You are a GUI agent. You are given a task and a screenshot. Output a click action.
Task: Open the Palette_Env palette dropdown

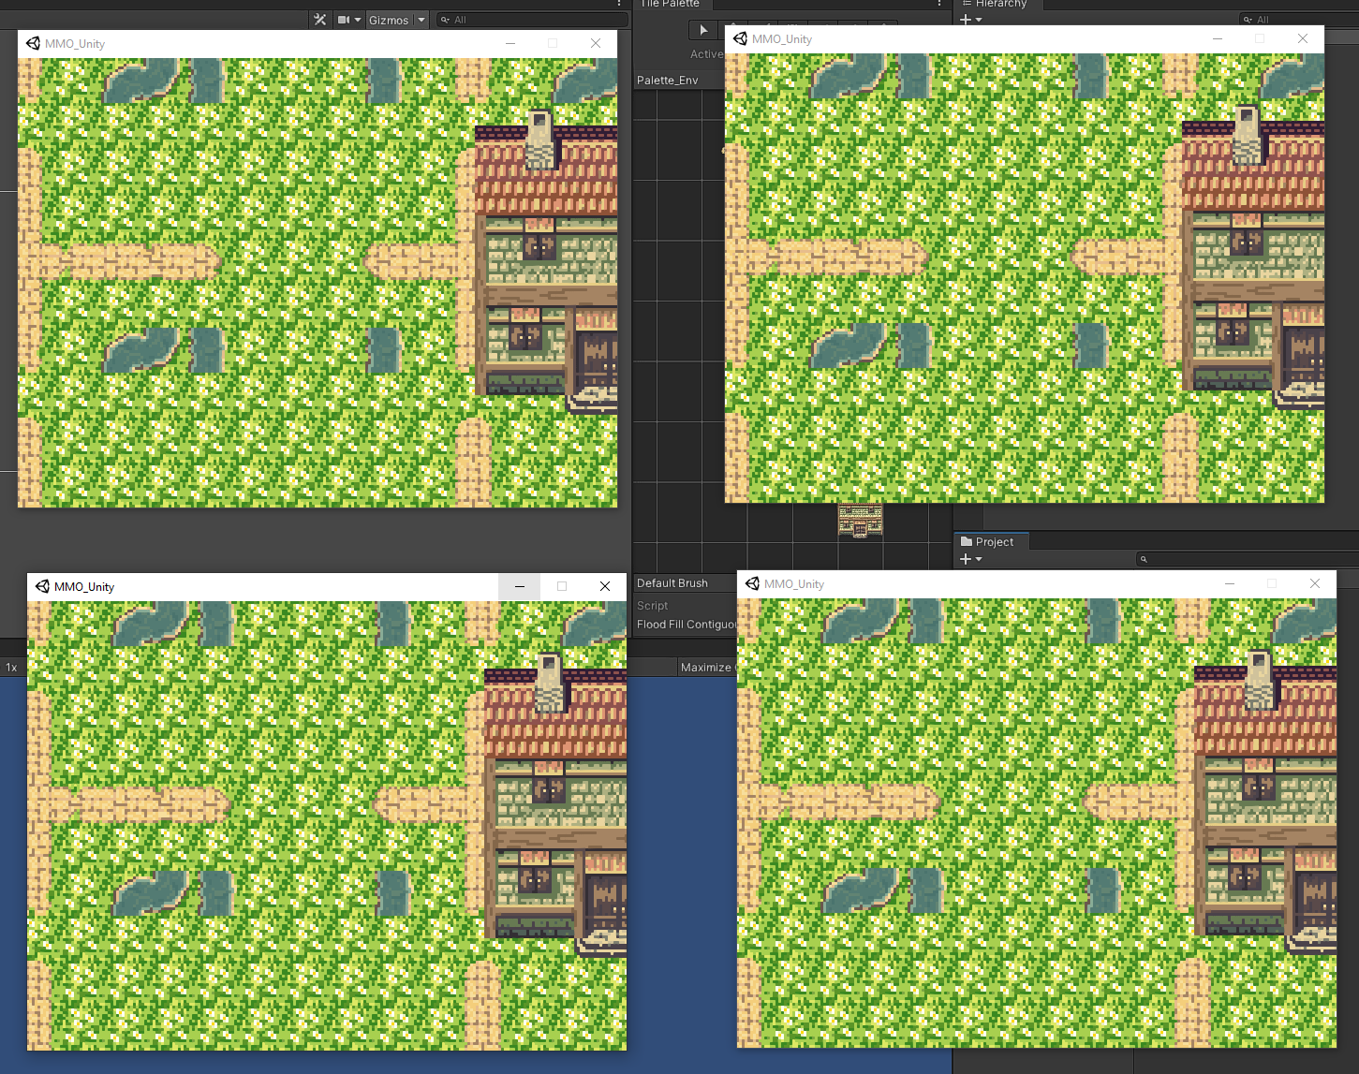click(680, 81)
